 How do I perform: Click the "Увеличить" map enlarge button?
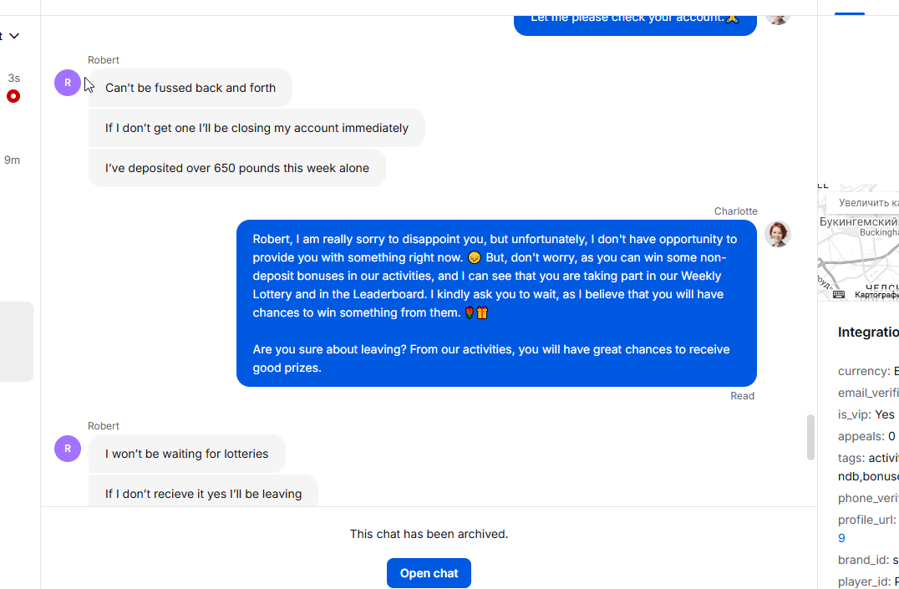click(867, 203)
